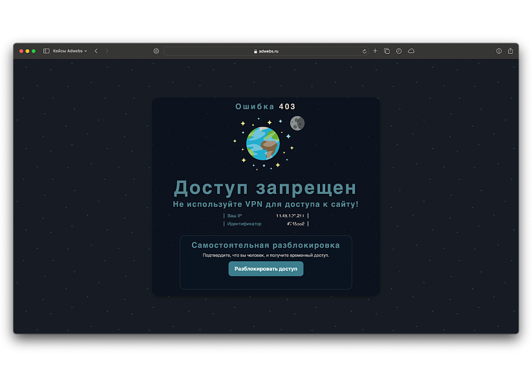Open a new tab with plus icon
The height and width of the screenshot is (388, 532).
point(375,51)
